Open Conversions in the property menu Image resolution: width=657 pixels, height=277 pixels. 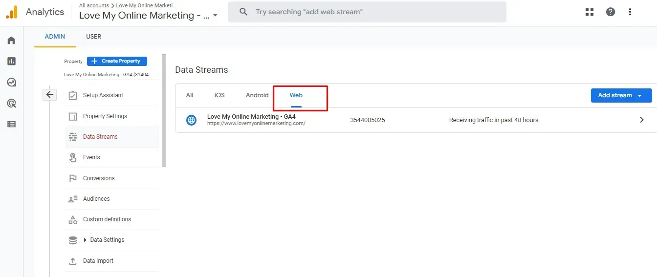112,178
